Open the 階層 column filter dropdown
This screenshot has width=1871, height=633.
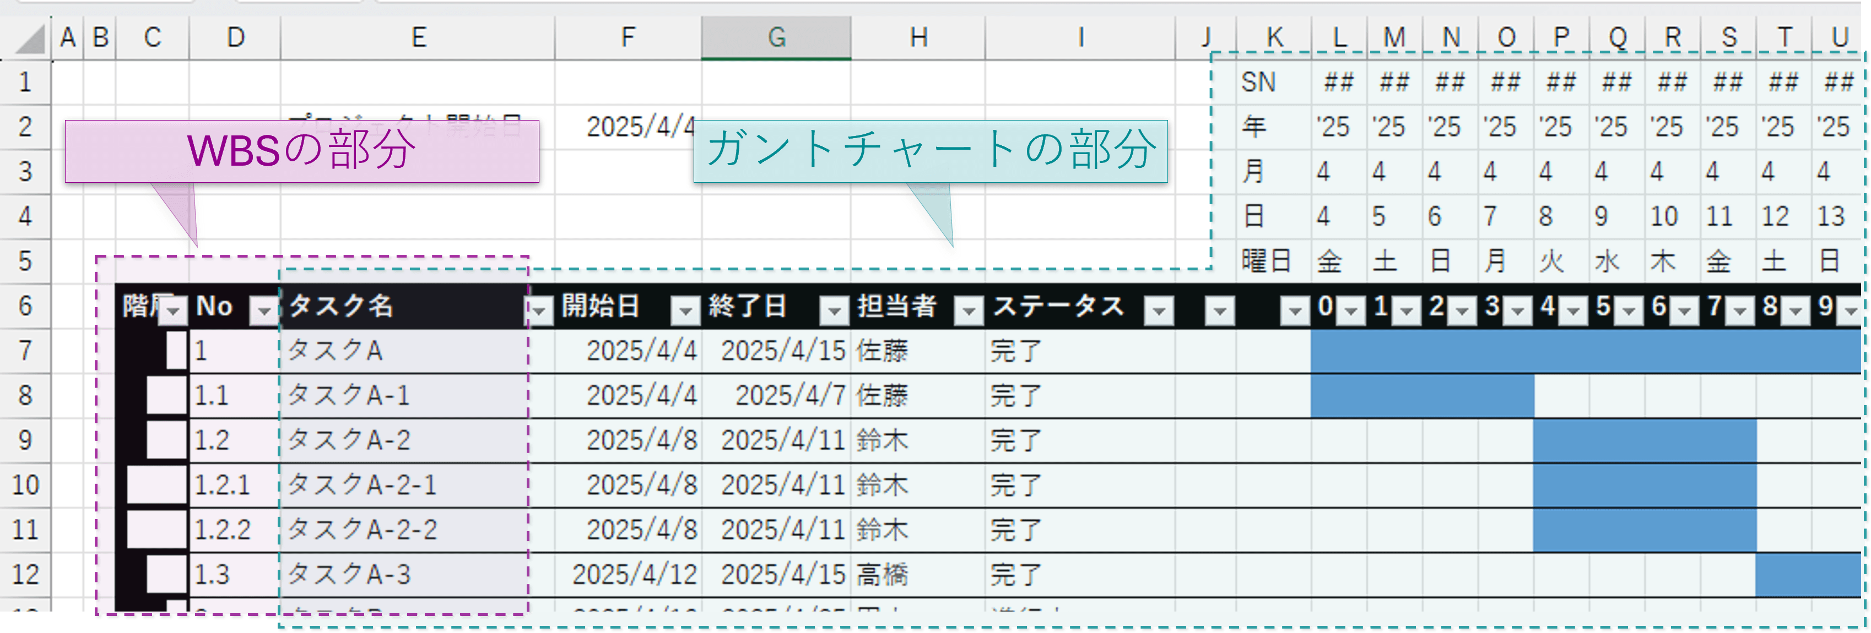[174, 312]
